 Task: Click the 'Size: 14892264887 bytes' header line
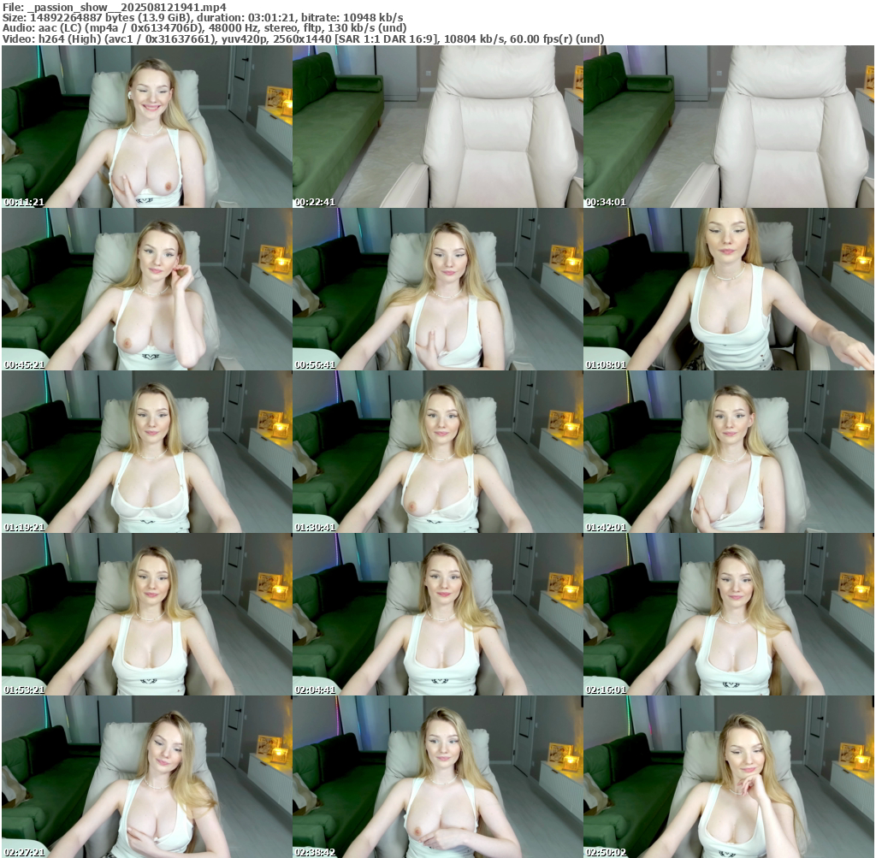pyautogui.click(x=203, y=18)
